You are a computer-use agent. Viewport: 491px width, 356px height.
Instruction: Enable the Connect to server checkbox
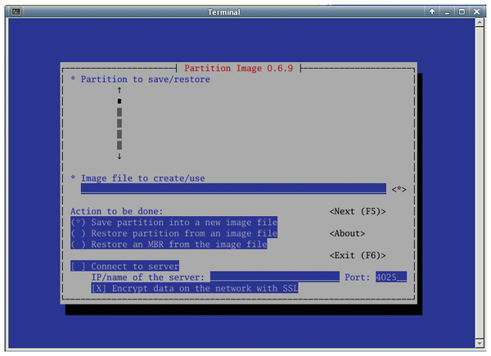click(x=125, y=266)
